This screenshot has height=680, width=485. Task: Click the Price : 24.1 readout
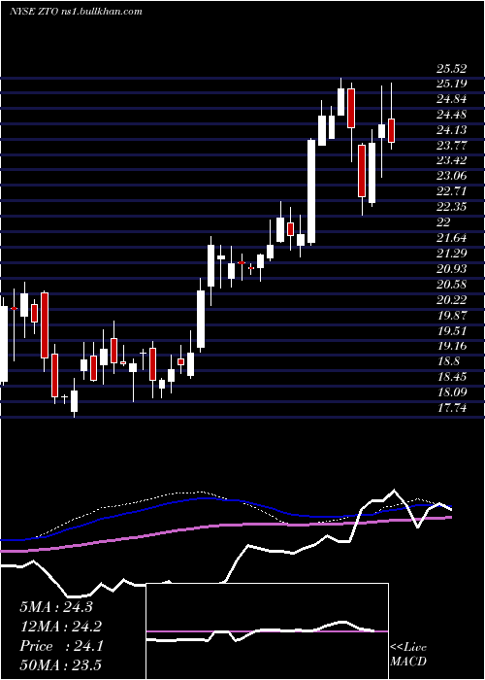coord(61,646)
